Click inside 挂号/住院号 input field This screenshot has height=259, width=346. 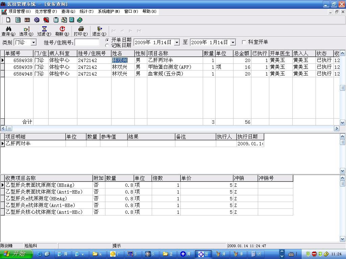tap(87, 42)
